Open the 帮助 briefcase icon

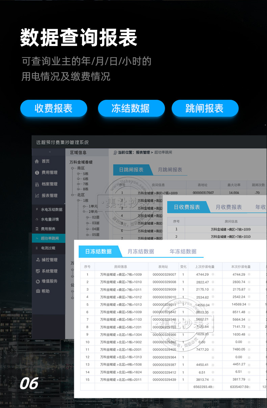(38, 291)
